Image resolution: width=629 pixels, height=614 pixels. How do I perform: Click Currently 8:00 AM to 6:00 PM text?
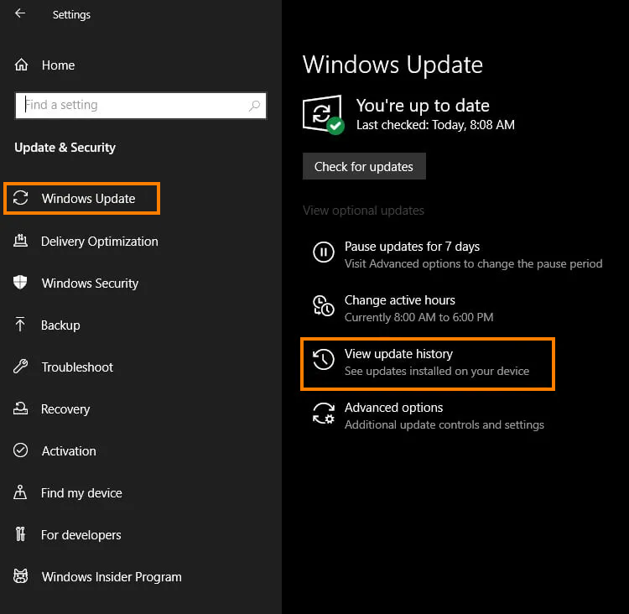tap(418, 317)
